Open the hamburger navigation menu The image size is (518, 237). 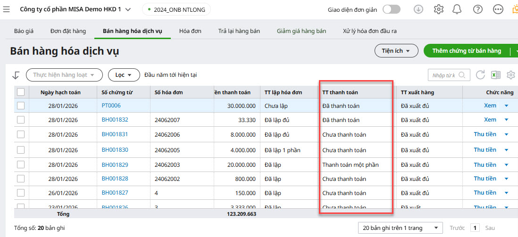tap(7, 9)
